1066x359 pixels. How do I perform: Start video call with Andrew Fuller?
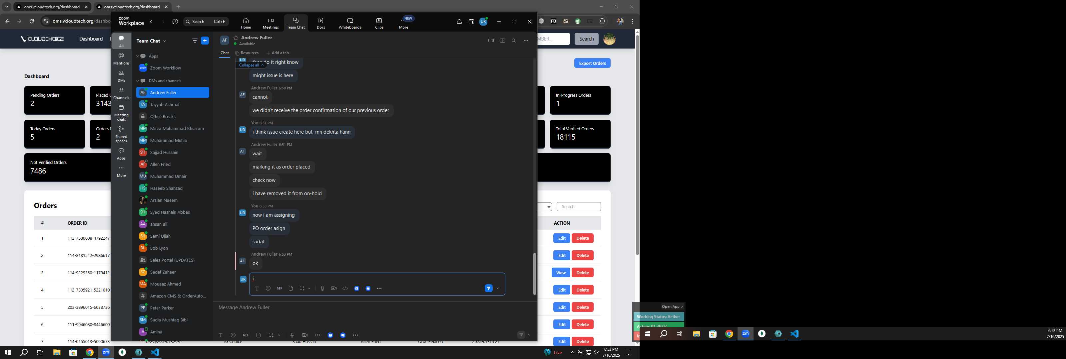(491, 41)
